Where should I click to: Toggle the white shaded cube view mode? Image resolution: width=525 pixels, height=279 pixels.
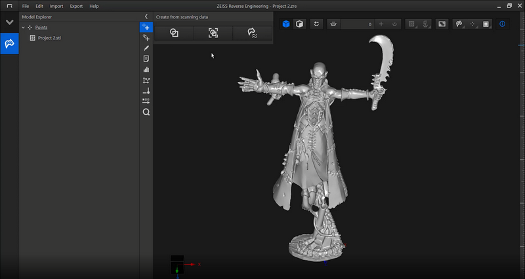pyautogui.click(x=299, y=24)
